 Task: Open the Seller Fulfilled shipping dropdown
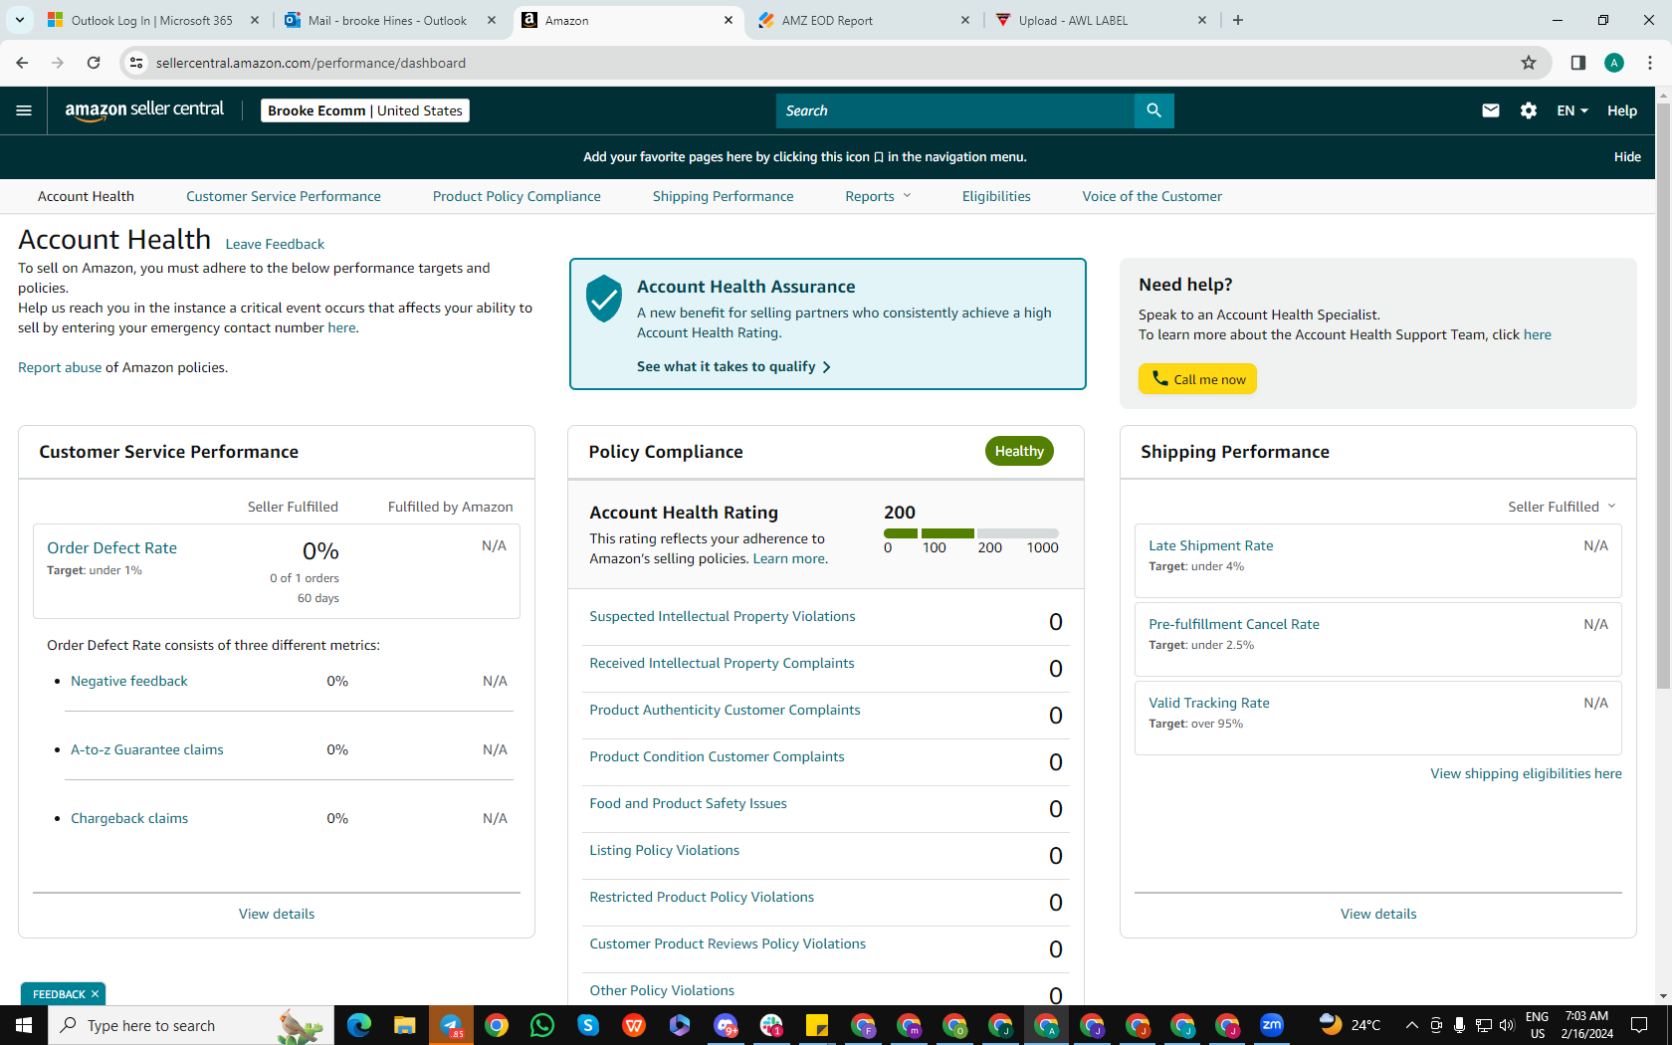[x=1562, y=507]
